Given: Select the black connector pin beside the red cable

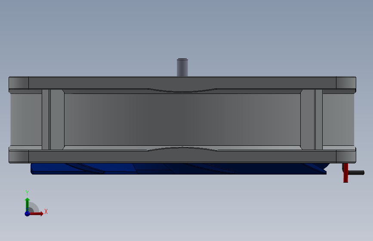Looking at the screenshot, I should click(356, 173).
